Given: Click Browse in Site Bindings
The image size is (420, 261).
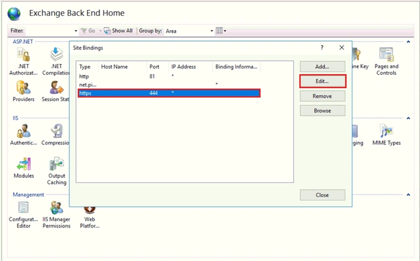Looking at the screenshot, I should tap(322, 111).
